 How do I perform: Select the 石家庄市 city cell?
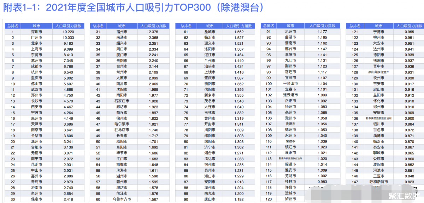click(x=122, y=101)
